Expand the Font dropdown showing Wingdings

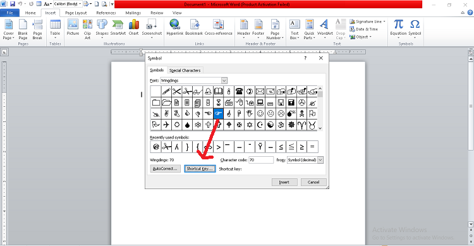click(x=224, y=80)
